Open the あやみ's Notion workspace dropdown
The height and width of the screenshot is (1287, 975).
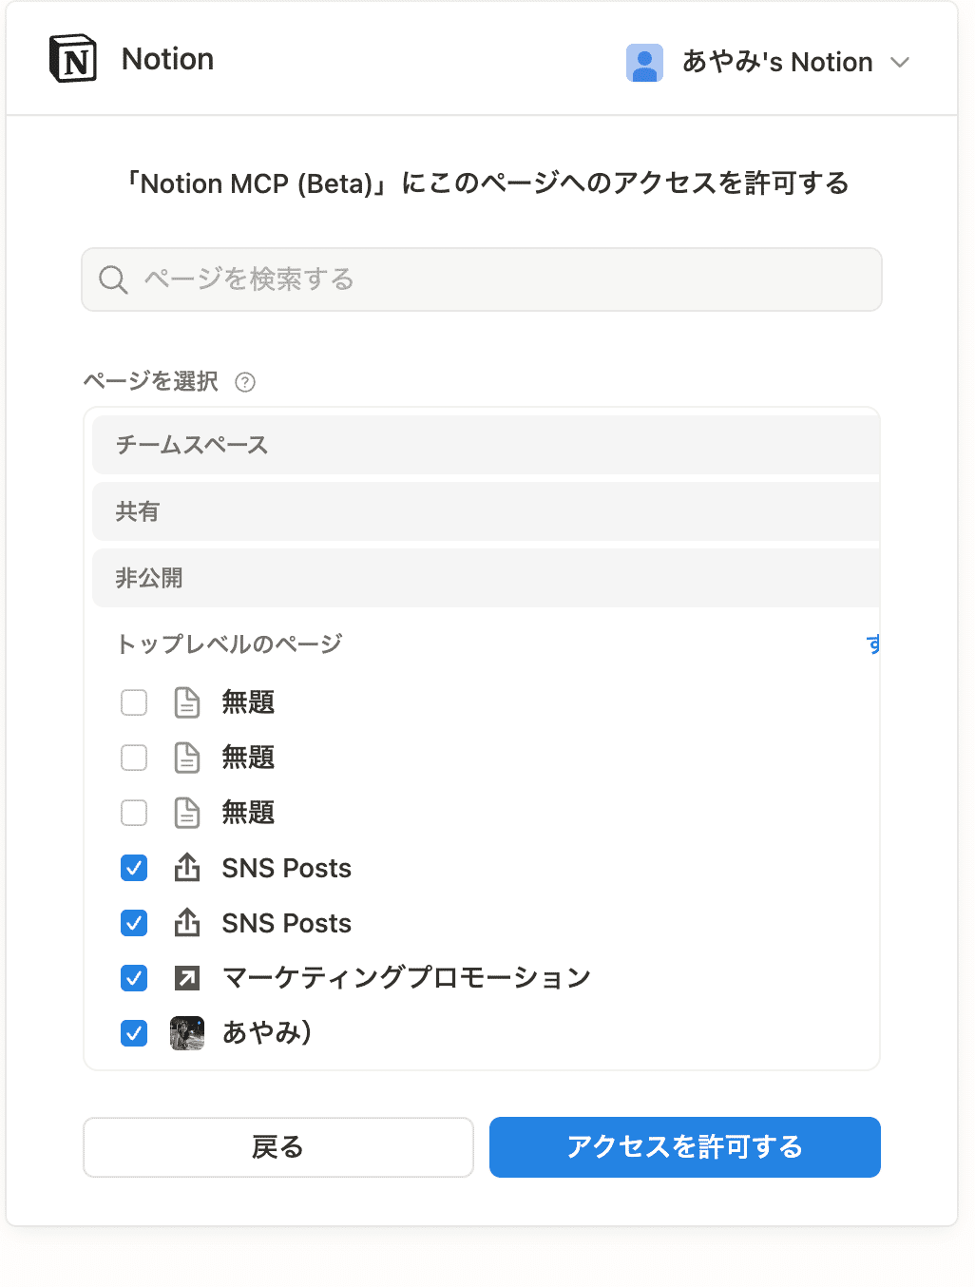(x=899, y=63)
